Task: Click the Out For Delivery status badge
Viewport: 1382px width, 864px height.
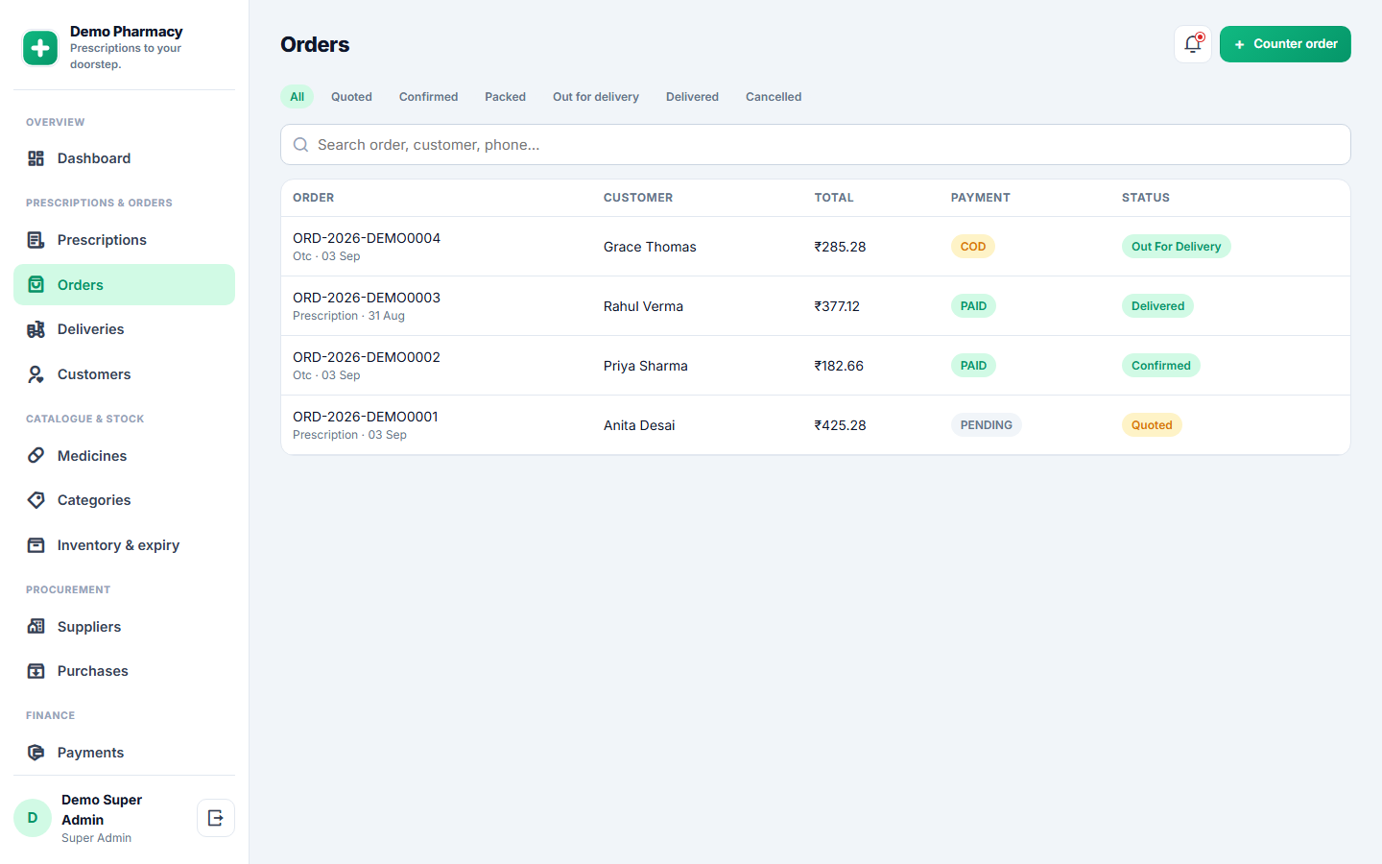Action: 1177,247
